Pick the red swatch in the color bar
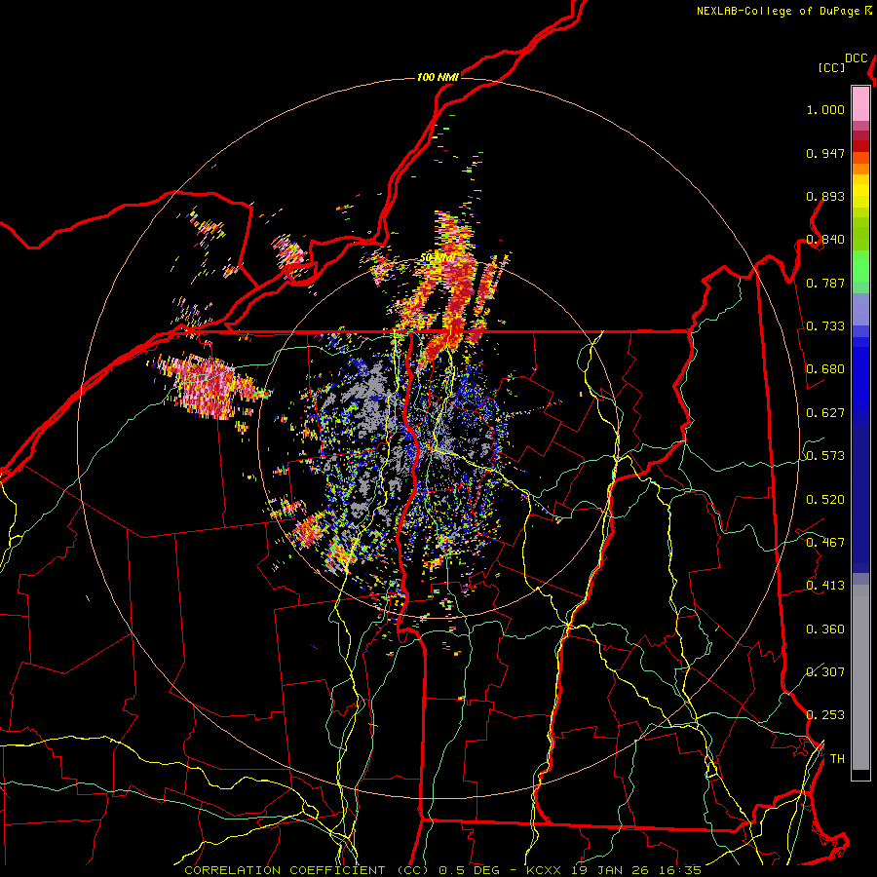The image size is (877, 877). pyautogui.click(x=860, y=146)
